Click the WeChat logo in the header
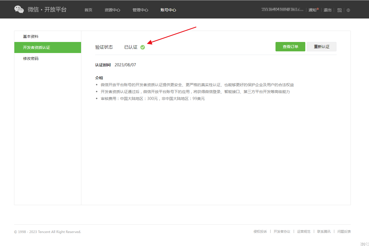 coord(19,9)
